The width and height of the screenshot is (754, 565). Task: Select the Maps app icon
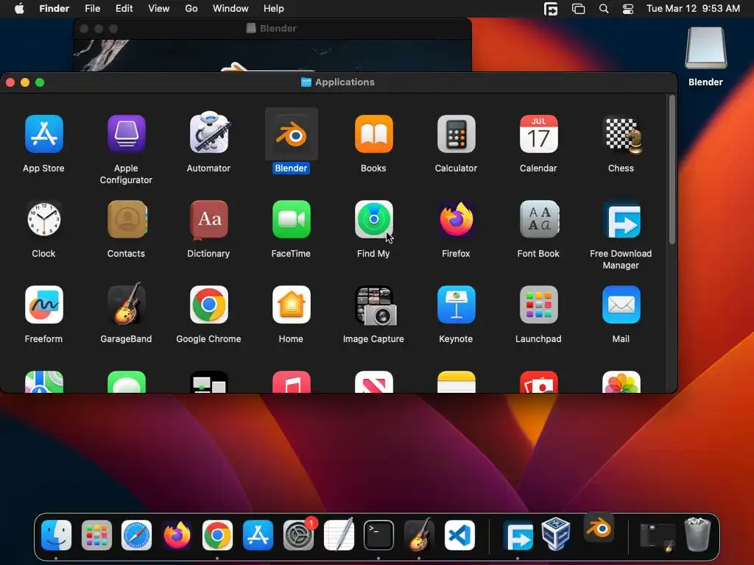coord(43,382)
